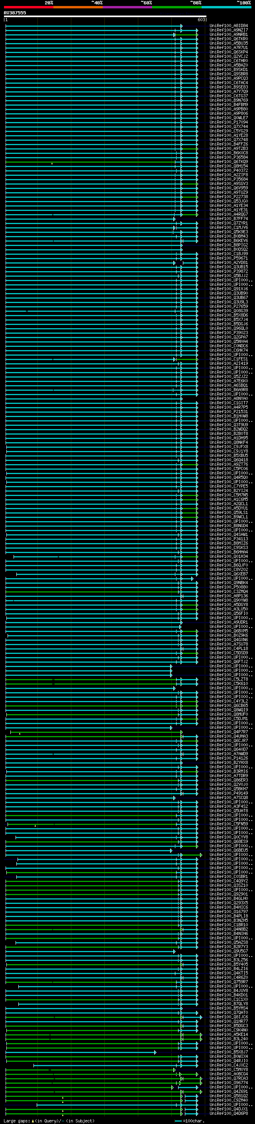255x1124 pixels.
Task: Select hit label UniRef100_Q6TKQ9
Action: pos(229,161)
